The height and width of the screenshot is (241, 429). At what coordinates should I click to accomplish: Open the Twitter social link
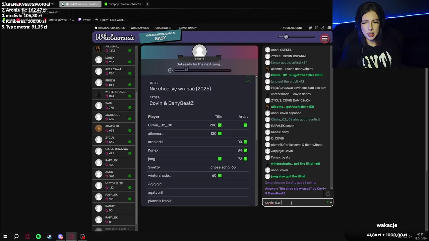(x=310, y=28)
